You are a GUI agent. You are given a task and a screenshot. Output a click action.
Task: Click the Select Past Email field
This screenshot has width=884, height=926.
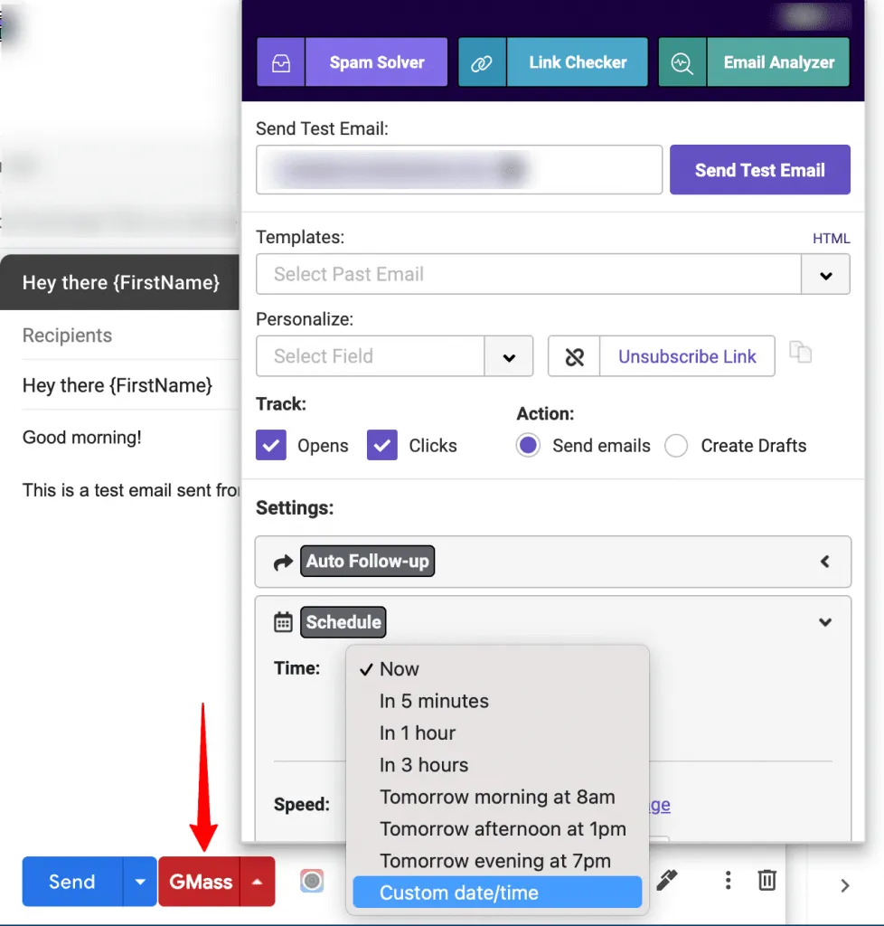point(529,274)
